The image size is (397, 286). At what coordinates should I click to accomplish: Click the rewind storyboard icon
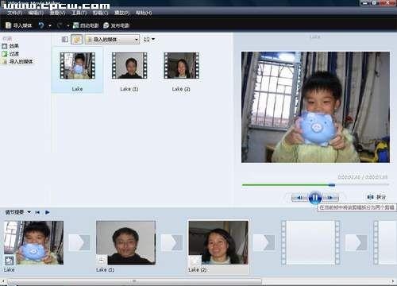[37, 212]
